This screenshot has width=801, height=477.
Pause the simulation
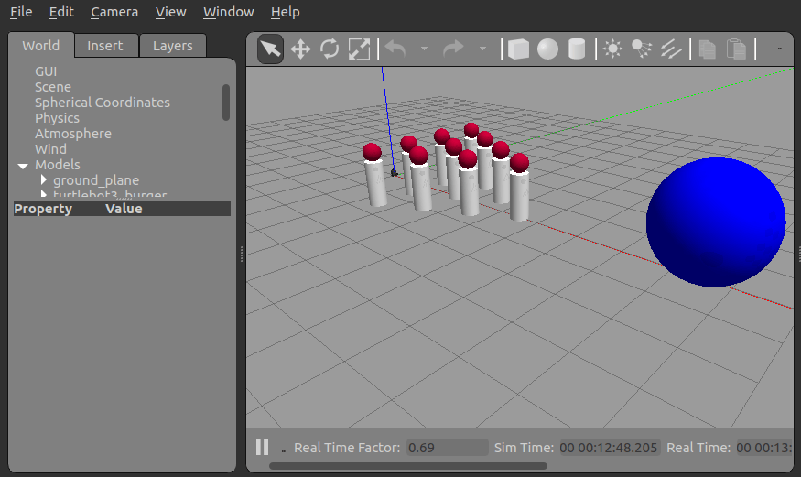(262, 448)
